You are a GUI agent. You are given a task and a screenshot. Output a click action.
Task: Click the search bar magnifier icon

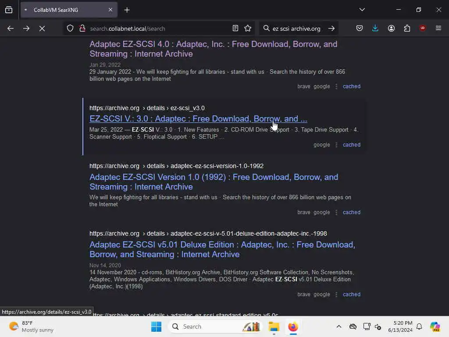pyautogui.click(x=266, y=29)
